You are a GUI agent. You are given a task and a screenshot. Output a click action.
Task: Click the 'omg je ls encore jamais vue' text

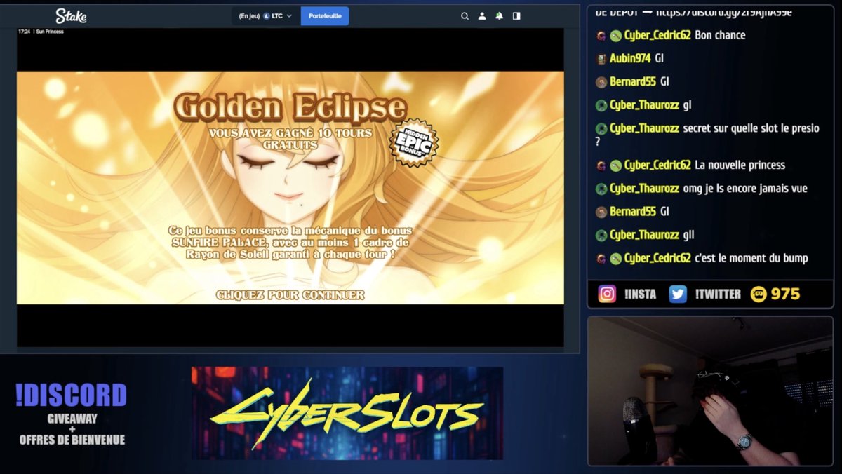pos(745,188)
